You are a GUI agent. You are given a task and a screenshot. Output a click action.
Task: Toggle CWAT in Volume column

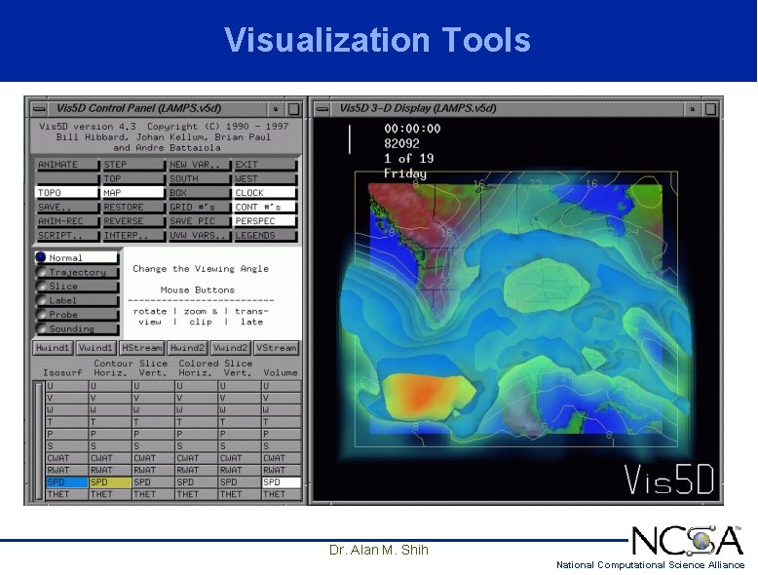[282, 458]
